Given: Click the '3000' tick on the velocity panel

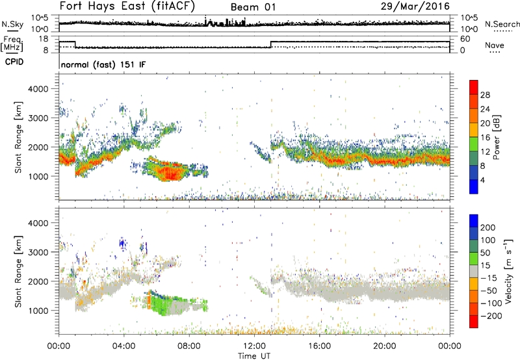Looking at the screenshot, I should 38,252.
